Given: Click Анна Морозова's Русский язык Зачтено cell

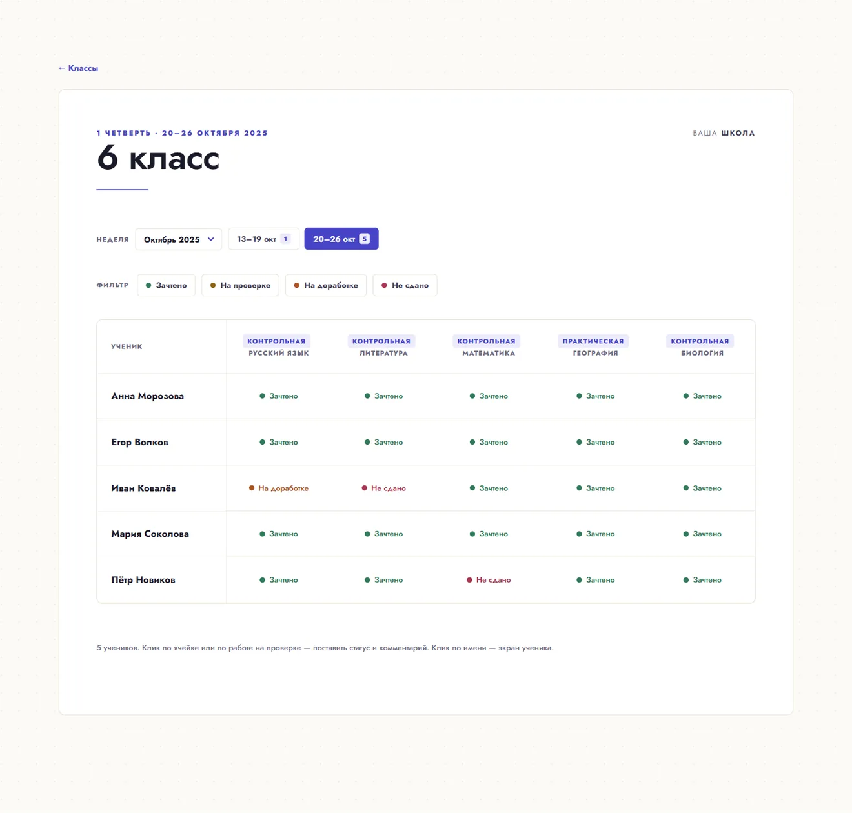Looking at the screenshot, I should [279, 396].
